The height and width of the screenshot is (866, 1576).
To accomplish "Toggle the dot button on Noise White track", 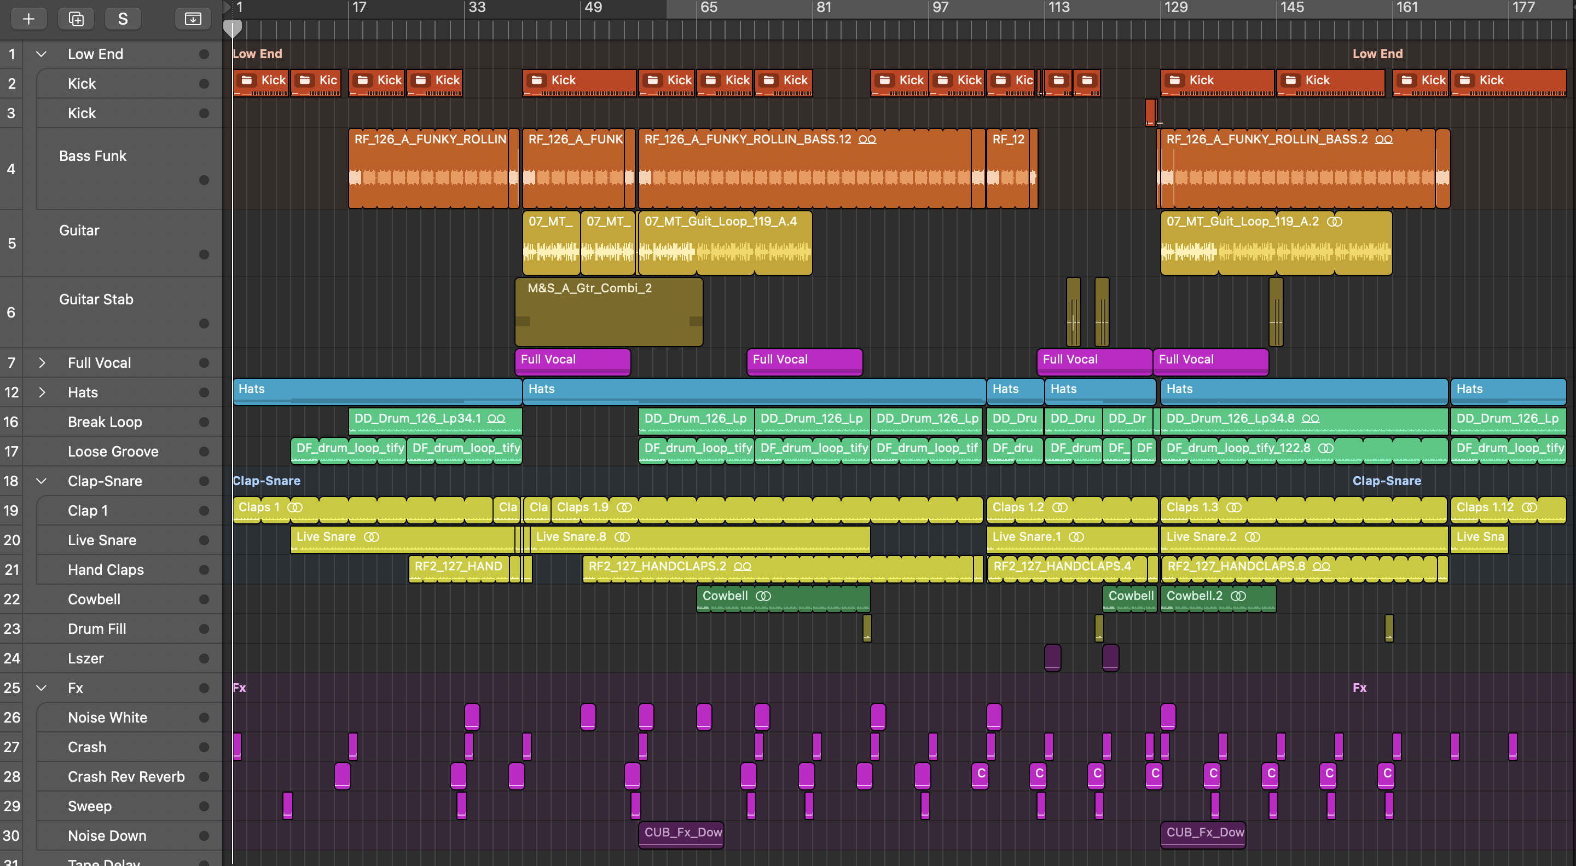I will click(204, 718).
